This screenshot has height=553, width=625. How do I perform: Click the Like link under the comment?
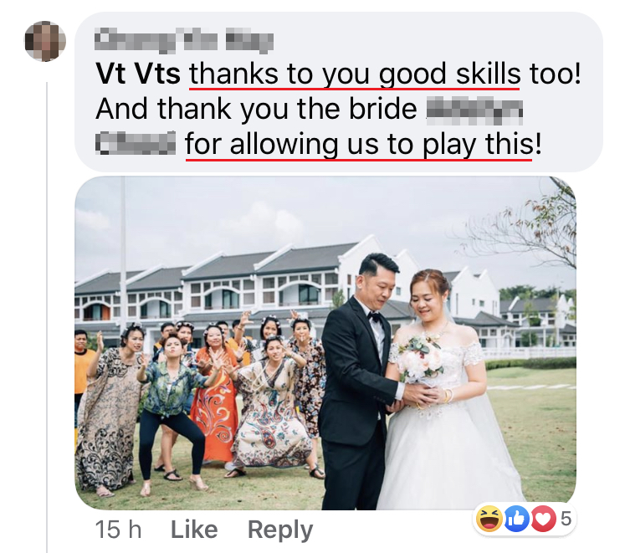[194, 530]
